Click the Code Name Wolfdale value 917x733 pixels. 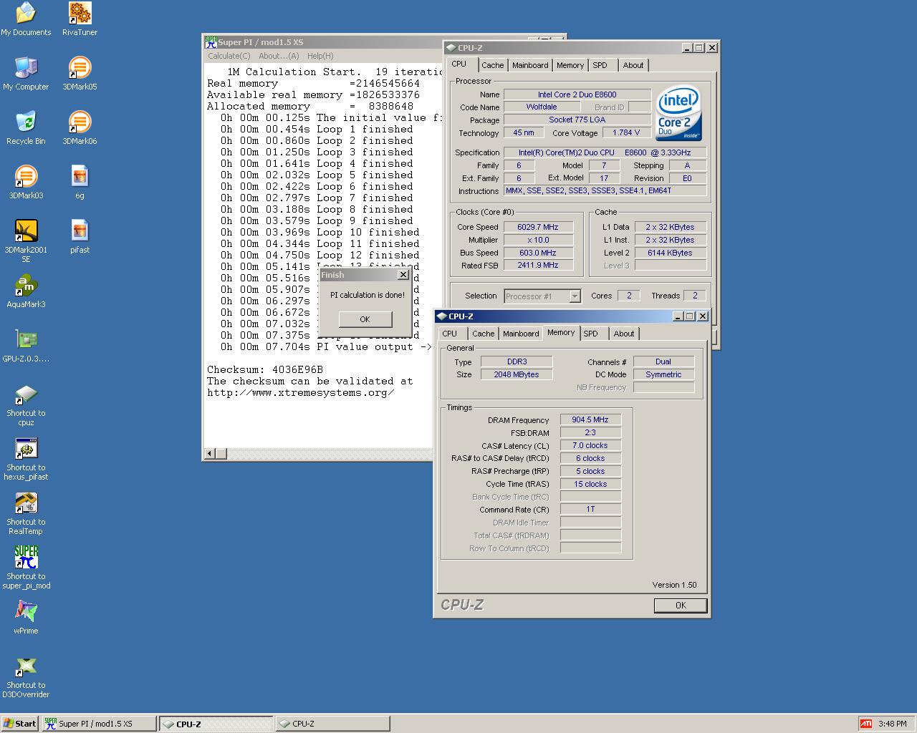pos(542,107)
